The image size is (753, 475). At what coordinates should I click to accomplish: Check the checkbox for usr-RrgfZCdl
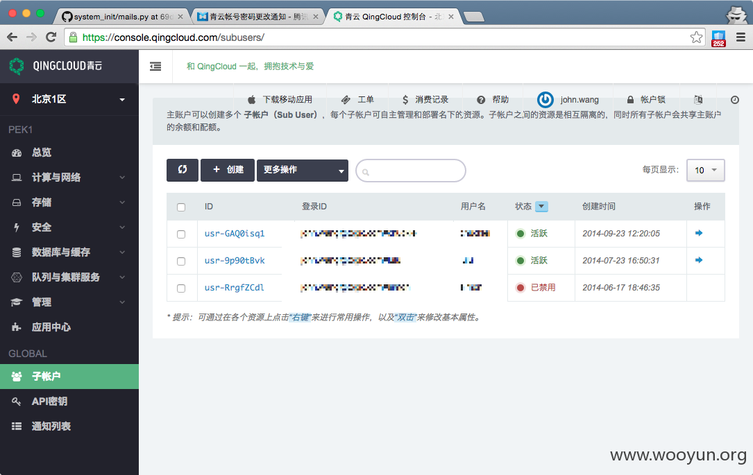[181, 288]
